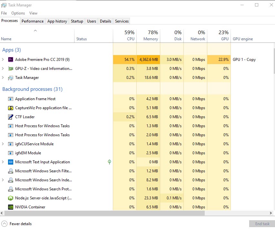
Task: Click the Microsoft Windows Search Indexer icon
Action: coord(11,180)
